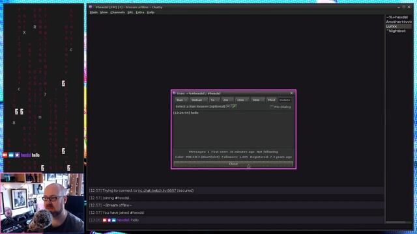Click the Chatty app icon in the main title bar
417x234 pixels.
pos(91,7)
